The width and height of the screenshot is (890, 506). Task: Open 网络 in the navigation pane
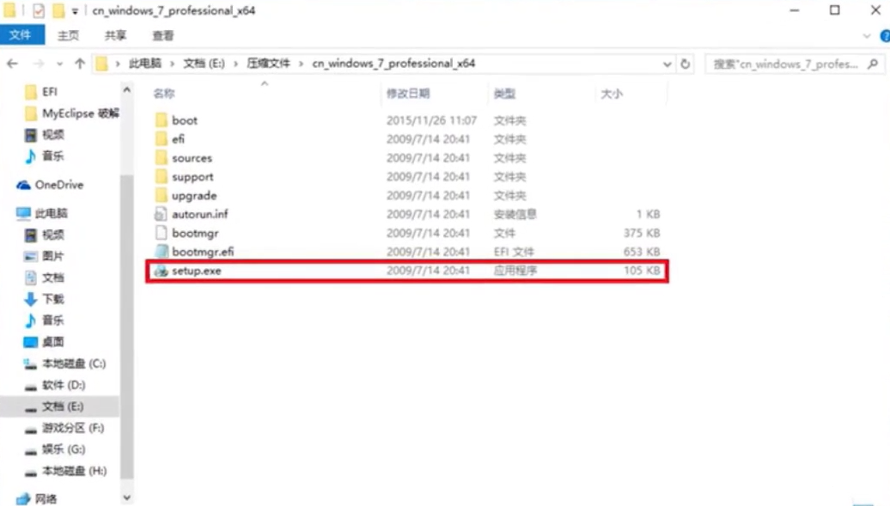tap(37, 498)
